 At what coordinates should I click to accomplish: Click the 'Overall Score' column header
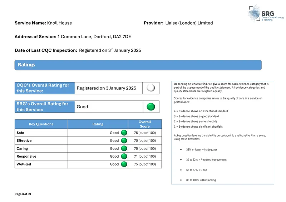point(145,124)
